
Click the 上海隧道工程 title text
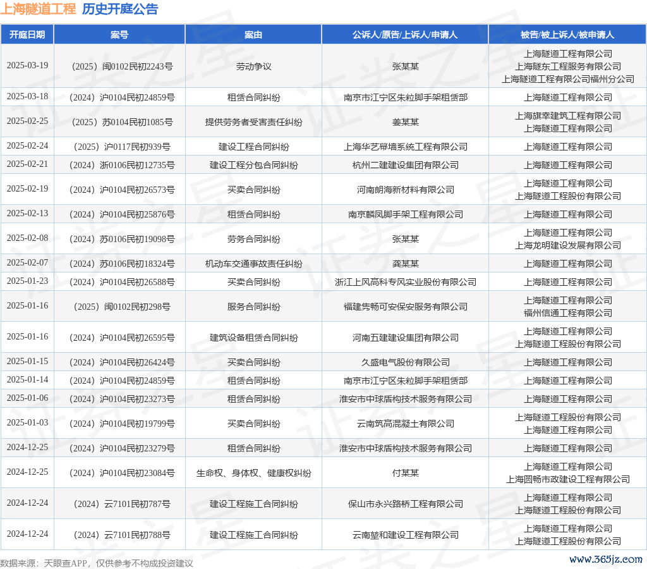tap(38, 9)
